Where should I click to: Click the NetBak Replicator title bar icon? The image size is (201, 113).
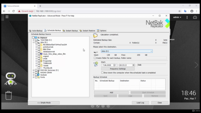coord(30,16)
